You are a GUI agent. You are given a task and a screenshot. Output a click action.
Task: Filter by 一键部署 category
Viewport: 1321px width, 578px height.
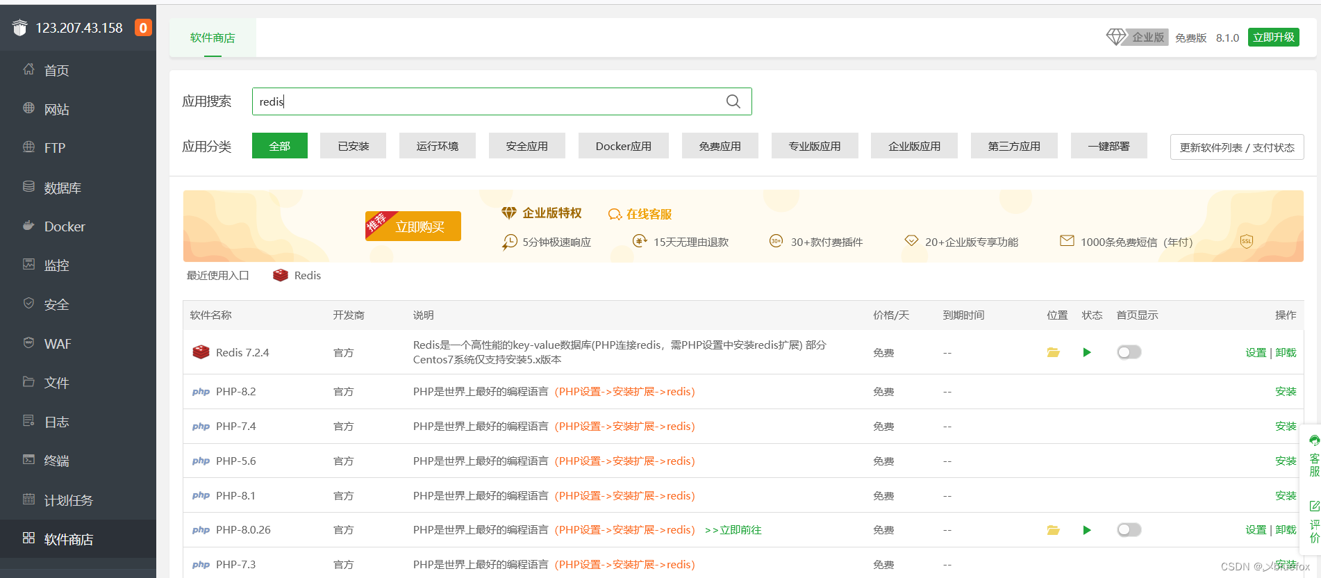[1108, 146]
